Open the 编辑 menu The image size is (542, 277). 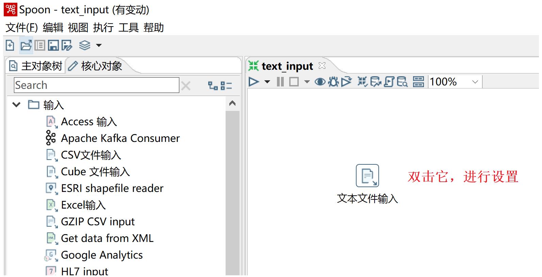click(53, 28)
